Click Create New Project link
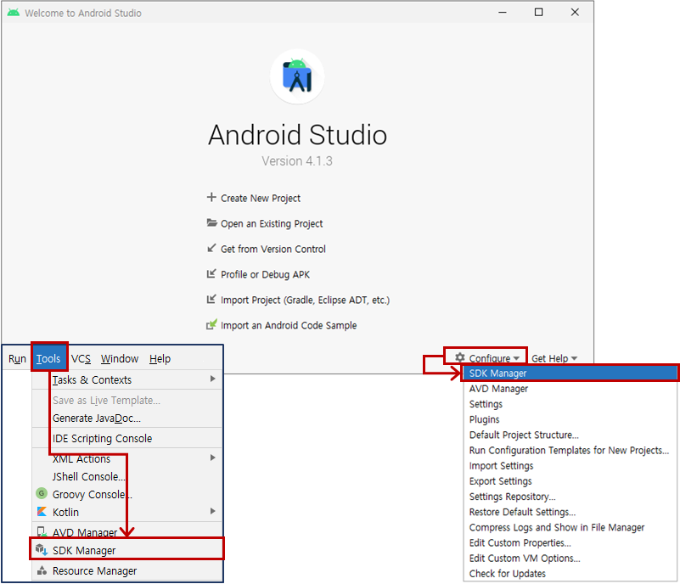The width and height of the screenshot is (680, 584). tap(261, 198)
